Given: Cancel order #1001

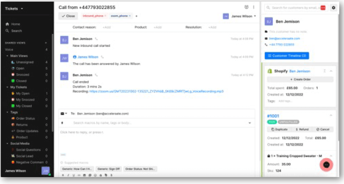Looking at the screenshot, I should click(x=323, y=129).
